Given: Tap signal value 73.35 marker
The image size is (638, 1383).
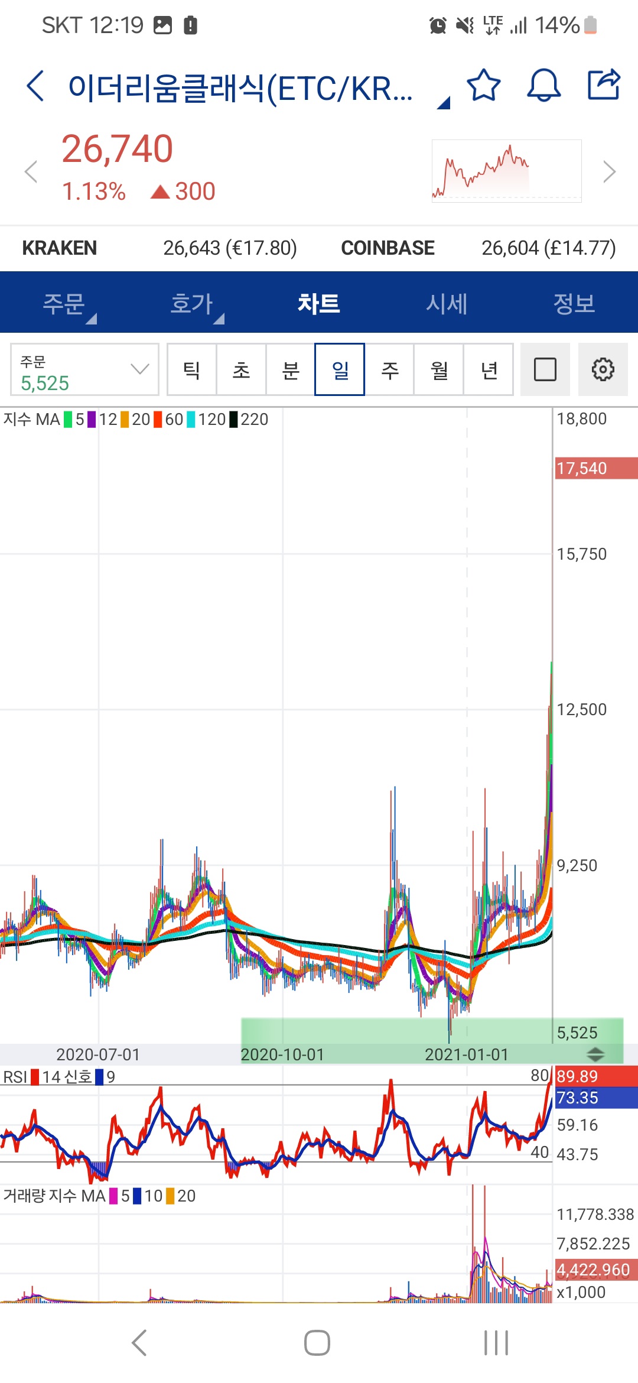Looking at the screenshot, I should point(596,1098).
